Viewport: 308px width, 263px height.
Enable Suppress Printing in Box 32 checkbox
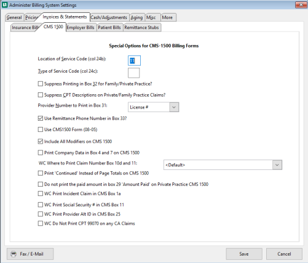41,84
